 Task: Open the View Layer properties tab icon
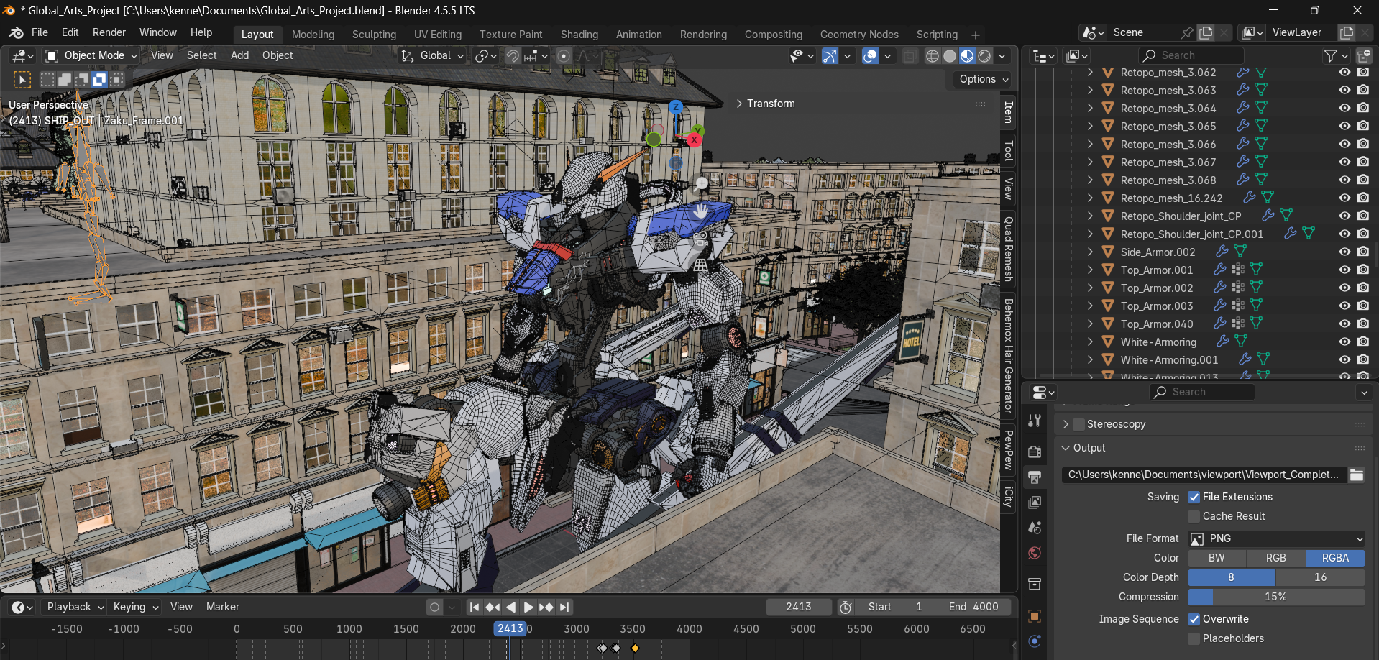(x=1035, y=502)
